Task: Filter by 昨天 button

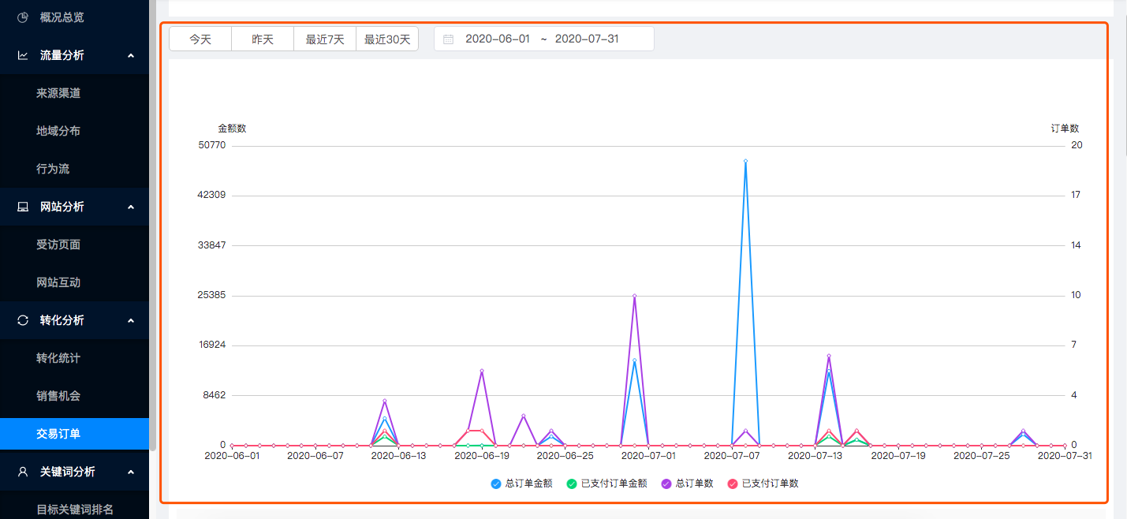Action: point(263,39)
